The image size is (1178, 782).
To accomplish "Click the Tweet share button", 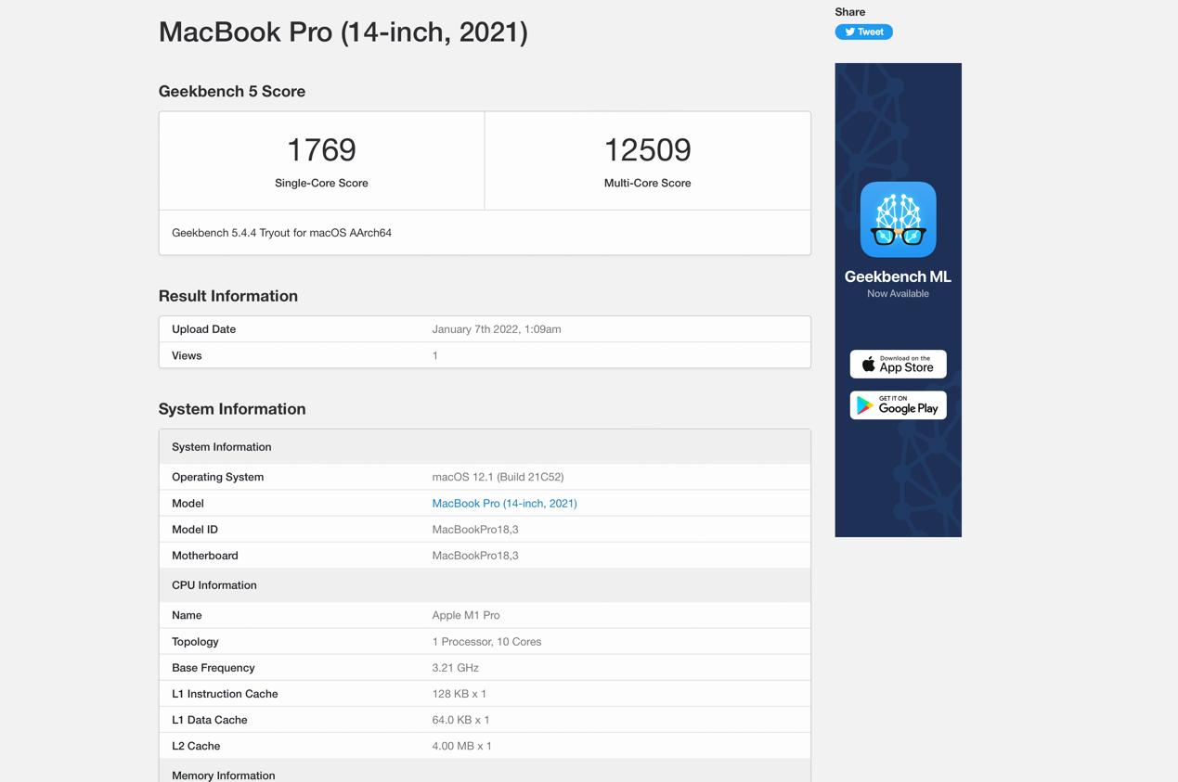I will tap(863, 31).
